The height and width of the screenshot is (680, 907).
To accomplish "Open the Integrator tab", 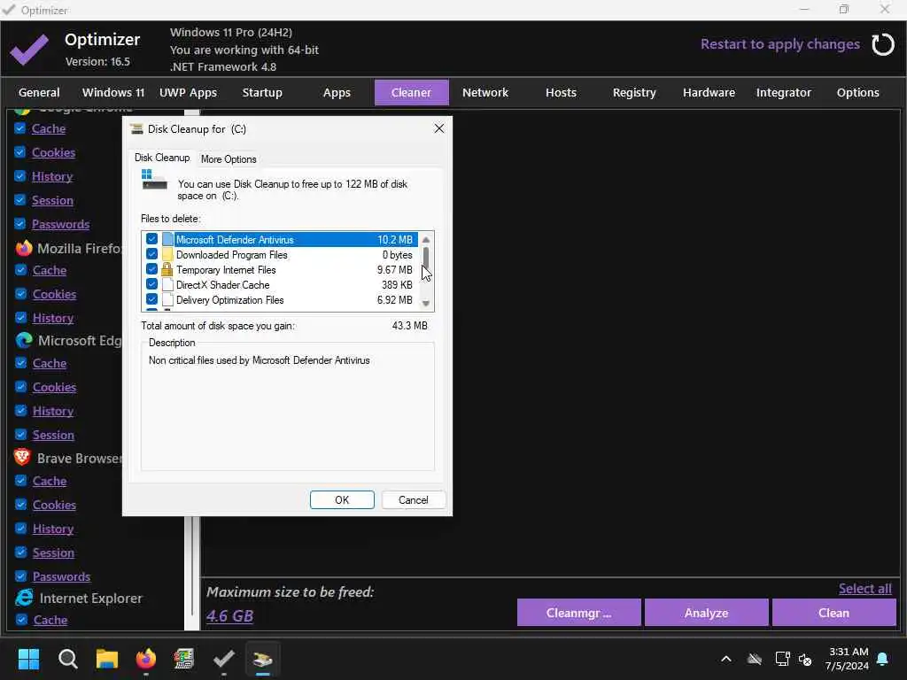I will pyautogui.click(x=783, y=92).
